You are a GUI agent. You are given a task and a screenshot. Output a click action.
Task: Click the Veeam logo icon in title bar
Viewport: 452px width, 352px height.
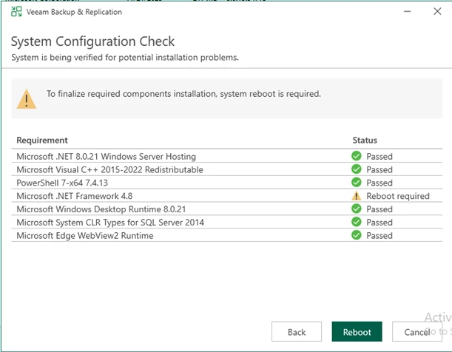(x=16, y=12)
